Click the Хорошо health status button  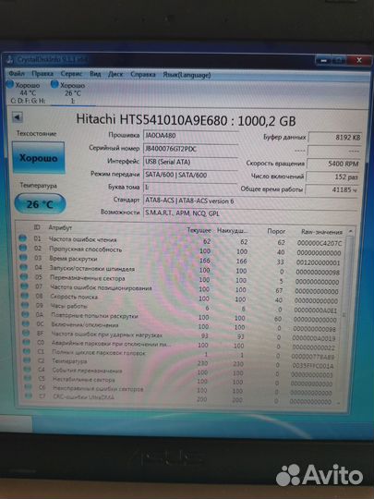click(x=39, y=158)
